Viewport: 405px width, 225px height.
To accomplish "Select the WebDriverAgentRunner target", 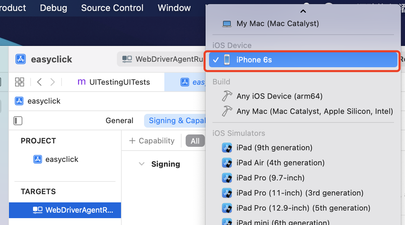I will [65, 210].
